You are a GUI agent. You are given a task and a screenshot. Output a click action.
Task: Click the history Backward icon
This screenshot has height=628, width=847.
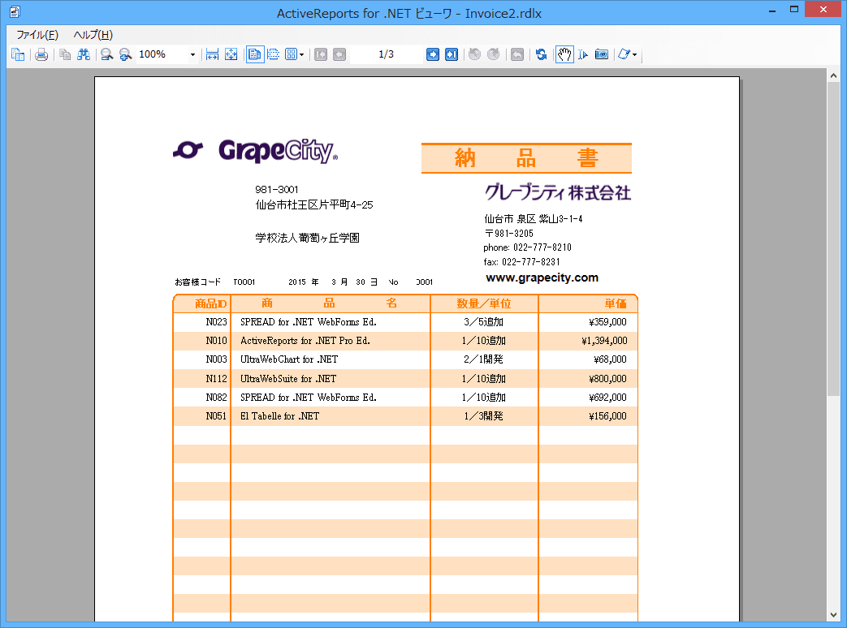click(x=475, y=54)
